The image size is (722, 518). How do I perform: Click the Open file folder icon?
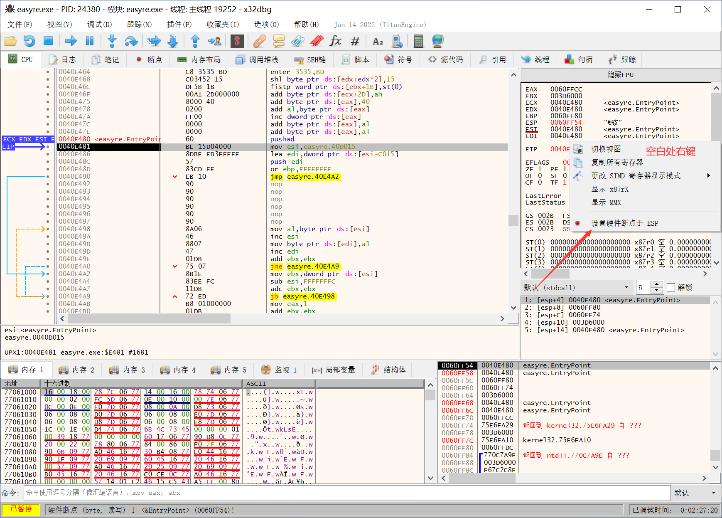10,41
